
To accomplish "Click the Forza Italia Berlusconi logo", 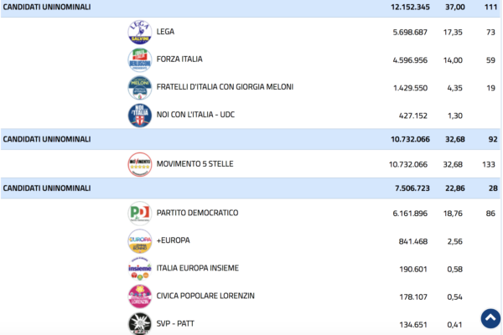I will point(139,60).
